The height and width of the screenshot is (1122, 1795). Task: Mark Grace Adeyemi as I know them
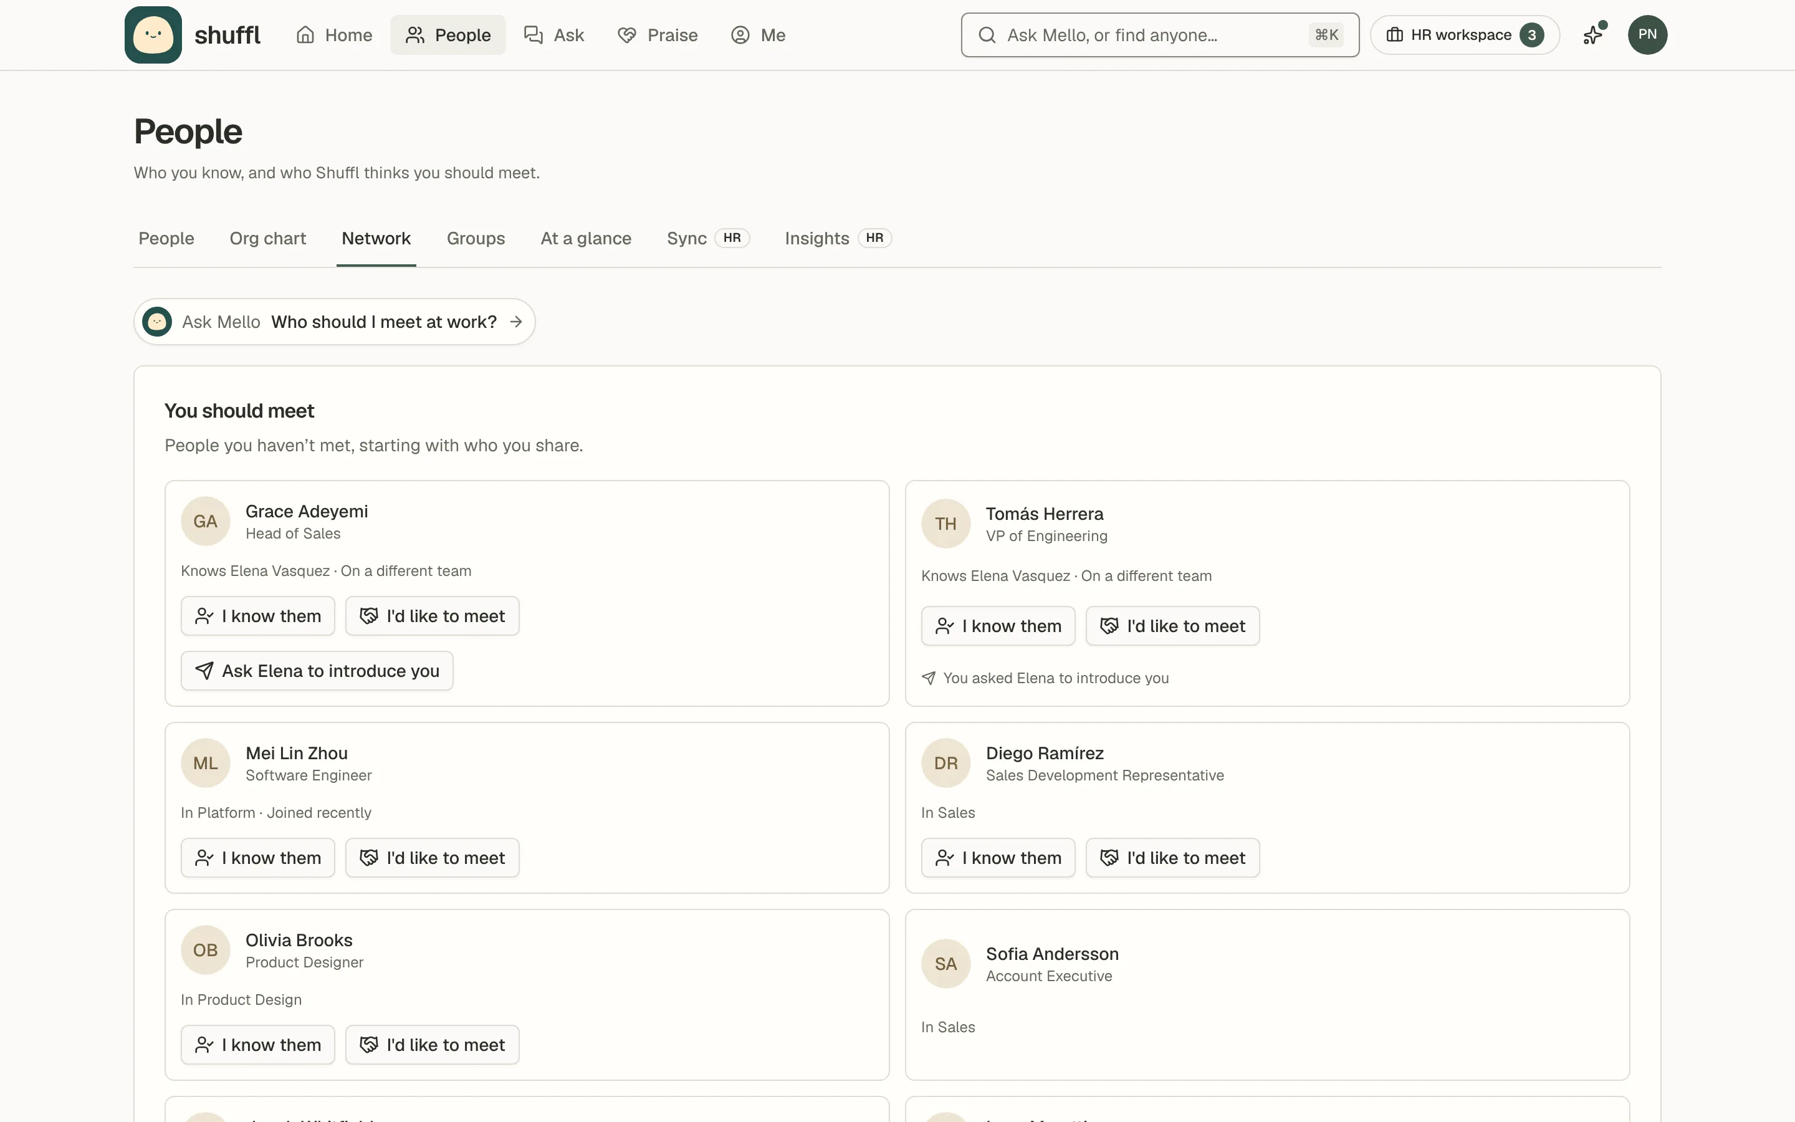(x=258, y=616)
